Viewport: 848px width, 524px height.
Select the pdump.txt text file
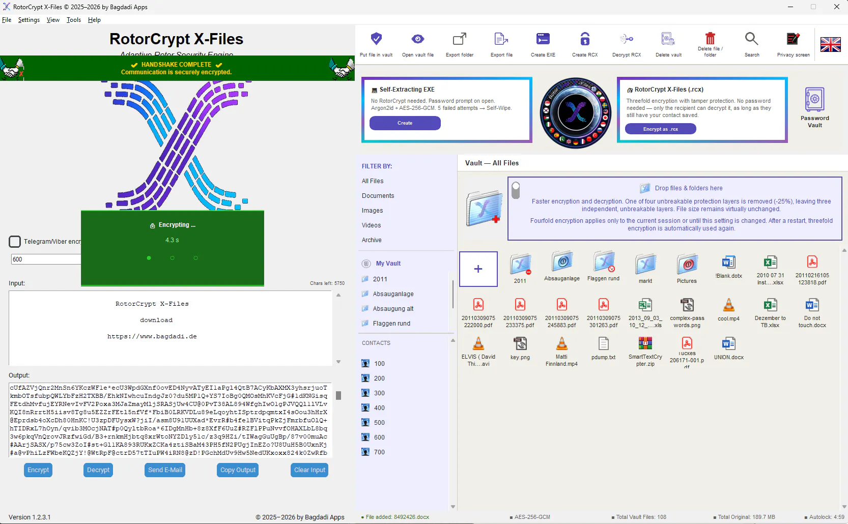(x=604, y=343)
